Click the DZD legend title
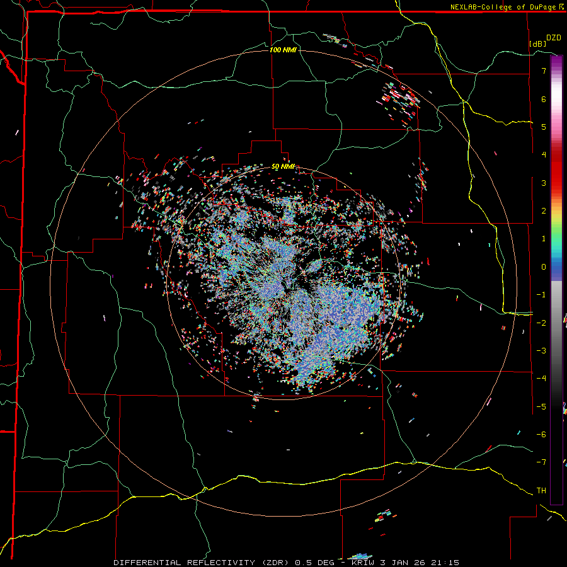Viewport: 567px width, 567px height. coord(554,38)
